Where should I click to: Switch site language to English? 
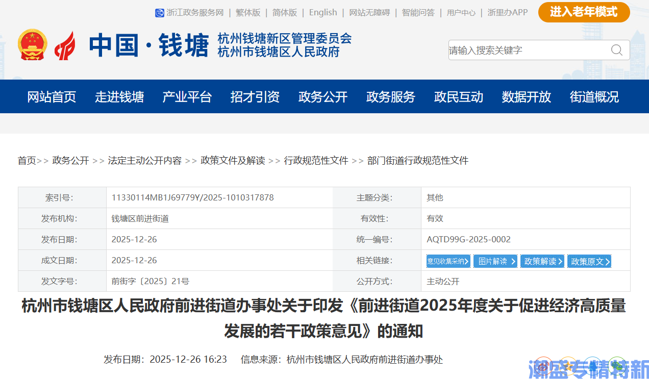tap(322, 12)
